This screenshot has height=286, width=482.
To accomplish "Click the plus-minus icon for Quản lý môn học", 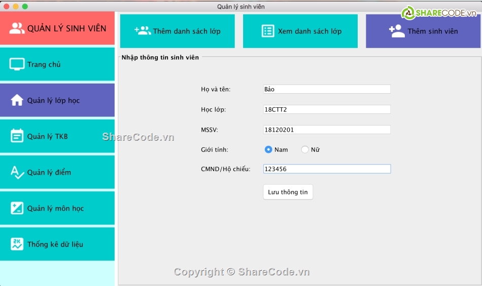I will click(17, 208).
